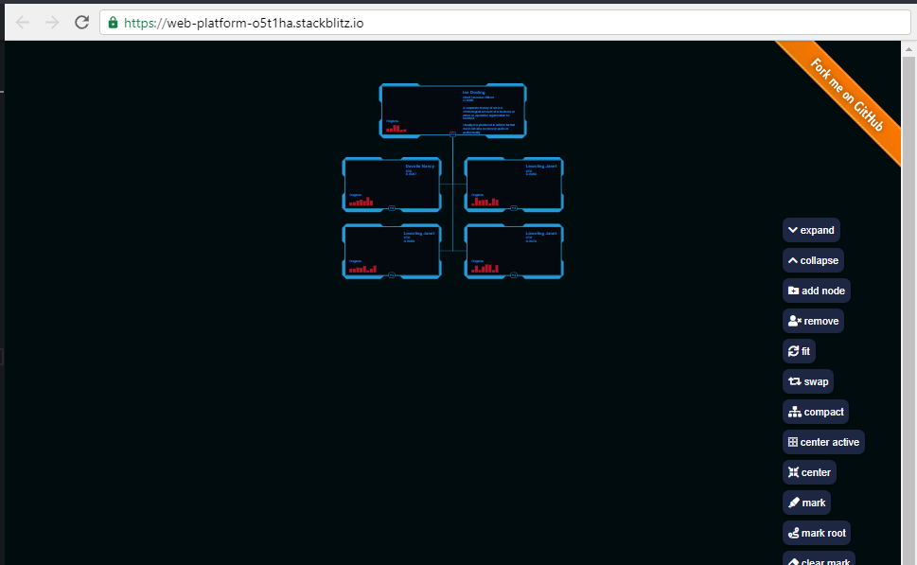Image resolution: width=917 pixels, height=565 pixels.
Task: Click the Progress bar chart on Lia Dowling's card
Action: click(x=395, y=128)
